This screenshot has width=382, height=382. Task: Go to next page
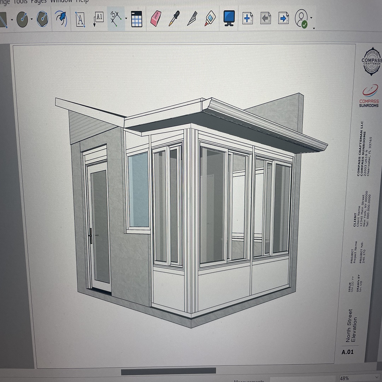283,18
